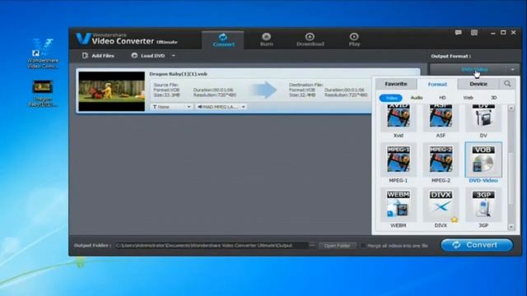Image resolution: width=527 pixels, height=296 pixels.
Task: Click the format list scrollbar down arrow
Action: pos(511,227)
